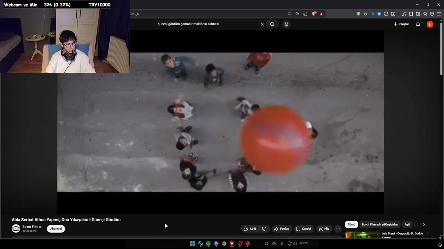Viewport: 444px width, 249px height.
Task: Click the blue sound-waves extension
Action: (372, 14)
